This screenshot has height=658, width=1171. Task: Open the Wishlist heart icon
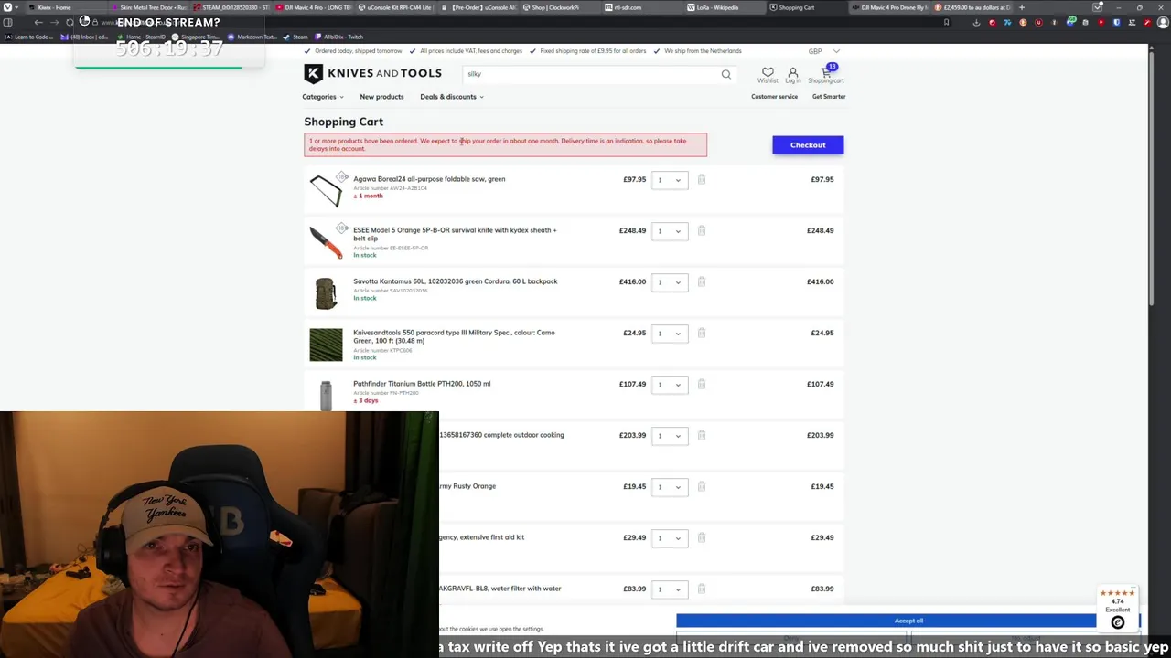pyautogui.click(x=768, y=73)
